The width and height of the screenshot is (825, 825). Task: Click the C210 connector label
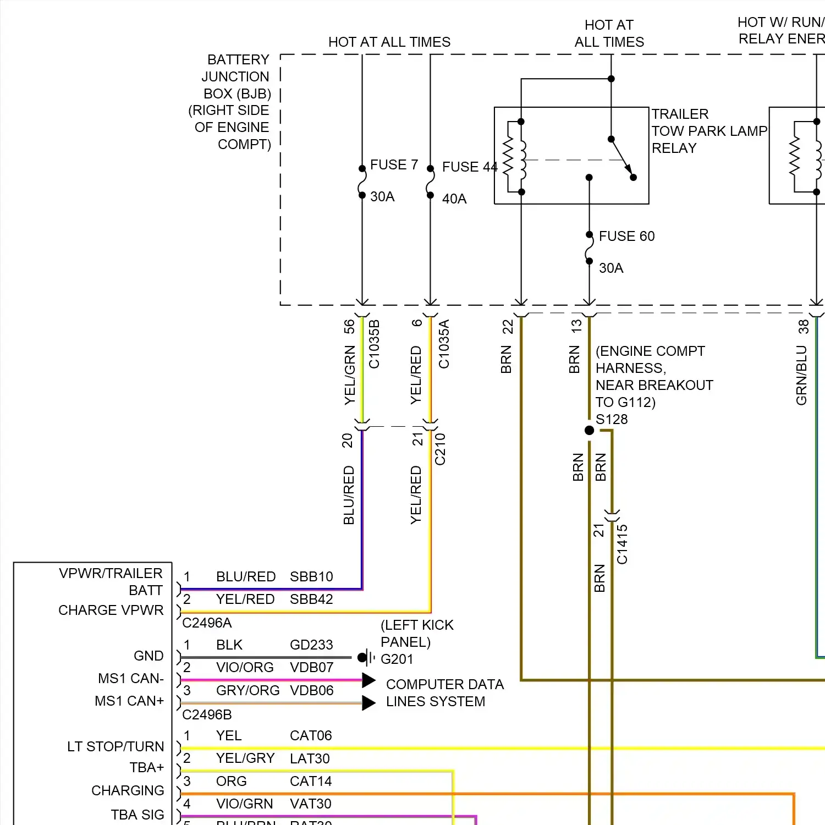click(x=440, y=449)
